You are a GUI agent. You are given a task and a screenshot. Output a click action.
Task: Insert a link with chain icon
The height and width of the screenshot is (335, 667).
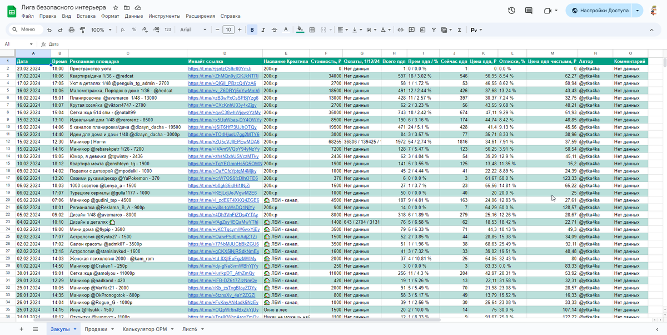[401, 30]
